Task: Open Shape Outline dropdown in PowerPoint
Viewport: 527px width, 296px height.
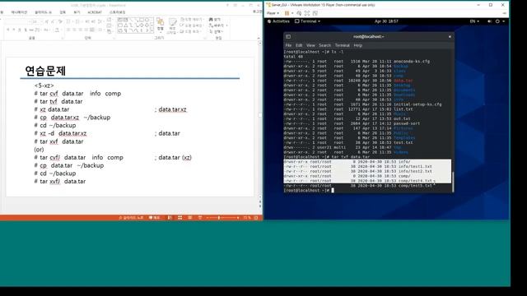Action: pos(191,25)
